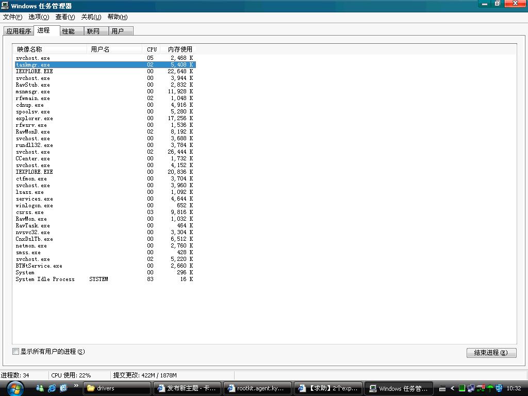Select the RavMonD.exe process
Screen dimensions: 528x396
click(105, 131)
